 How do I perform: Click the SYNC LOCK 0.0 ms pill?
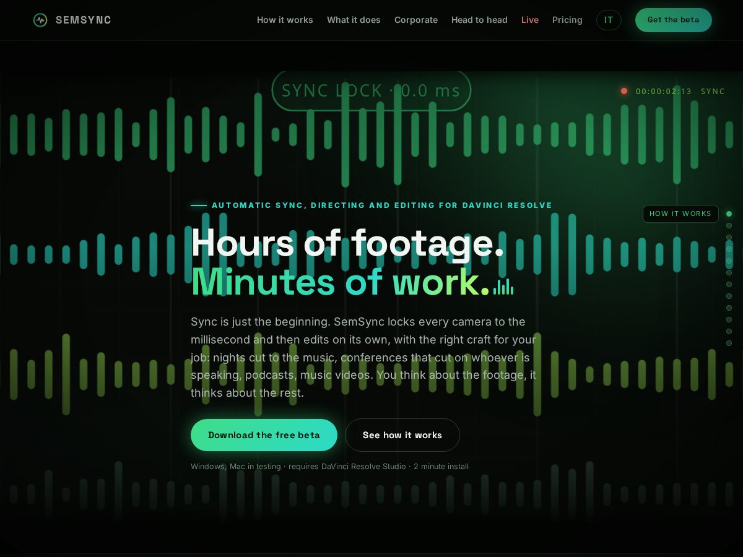click(x=371, y=91)
